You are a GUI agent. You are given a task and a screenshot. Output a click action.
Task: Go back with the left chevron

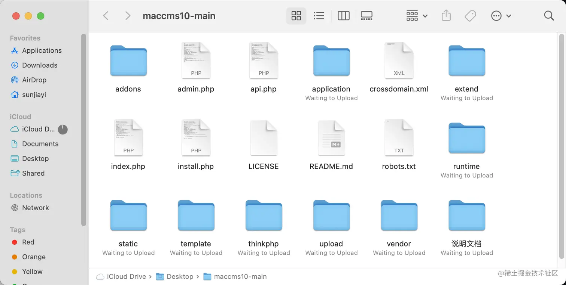(106, 16)
